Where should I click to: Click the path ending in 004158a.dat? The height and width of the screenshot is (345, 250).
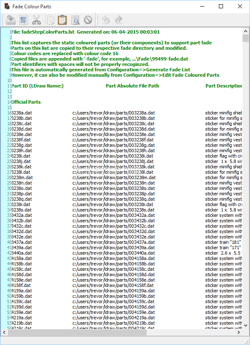pos(114,258)
